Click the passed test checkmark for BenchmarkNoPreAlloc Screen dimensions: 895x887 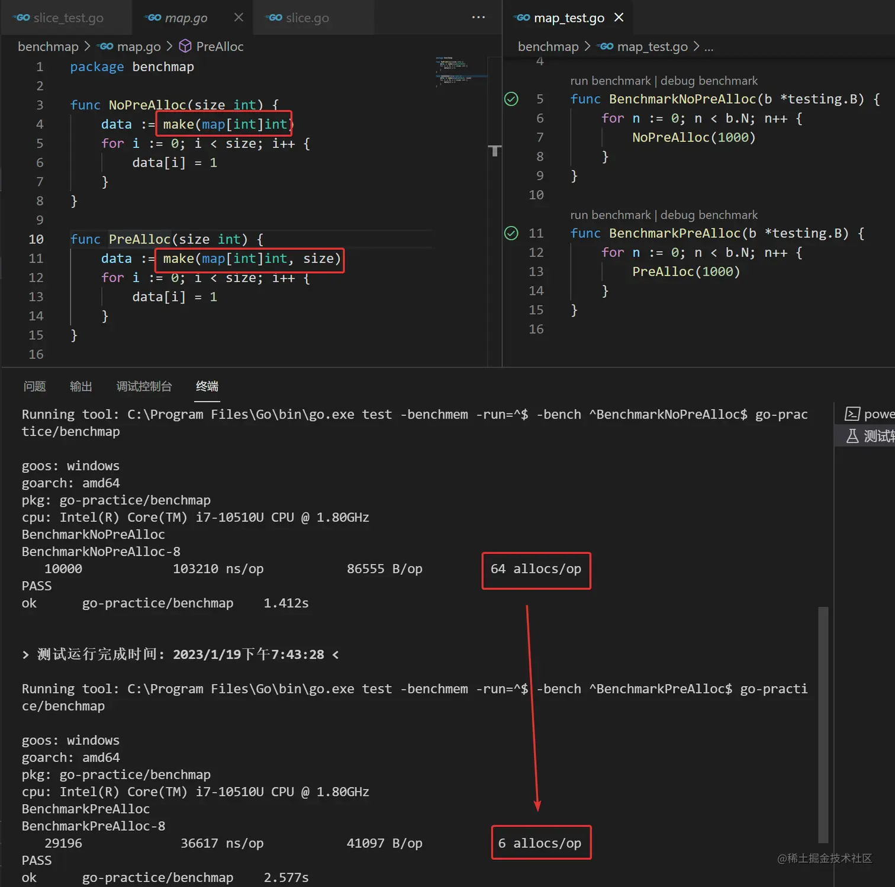(x=511, y=99)
